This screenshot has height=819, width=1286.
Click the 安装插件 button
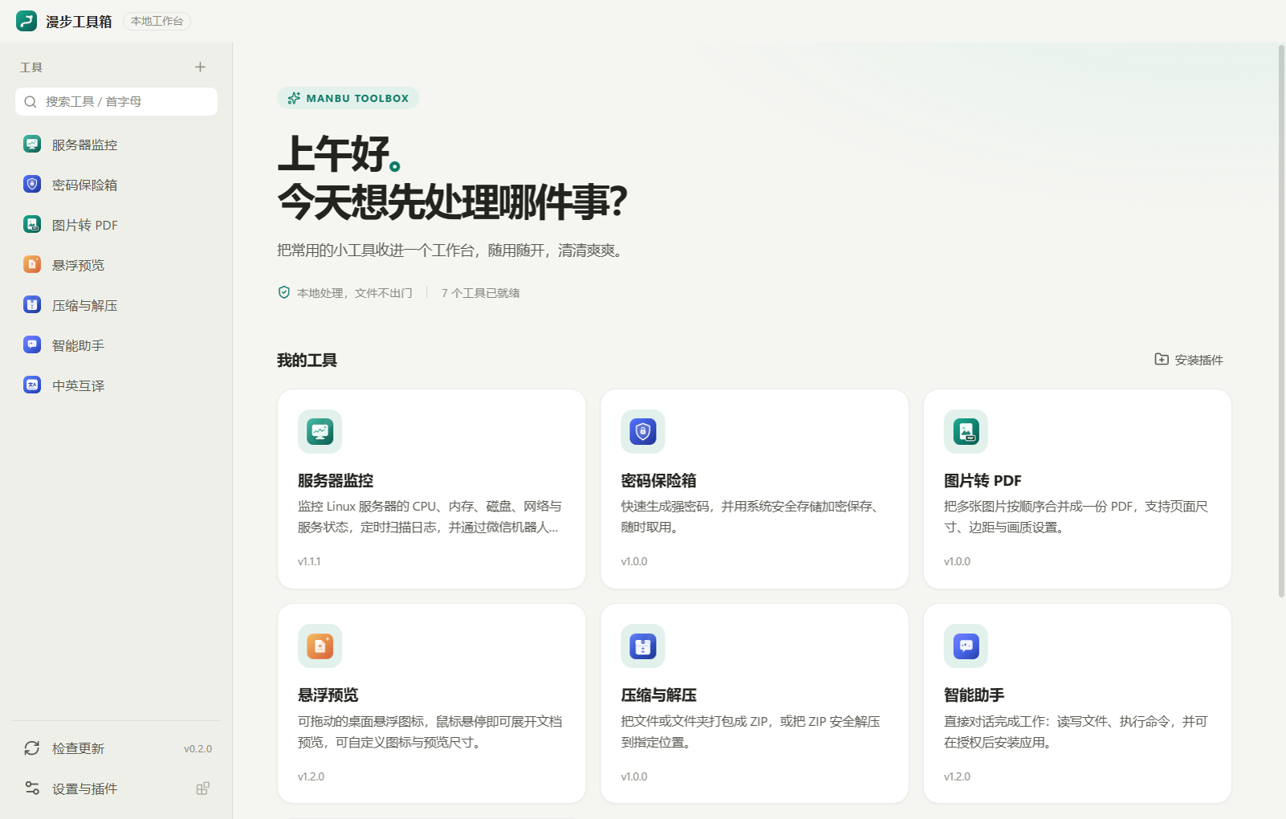click(x=1189, y=360)
